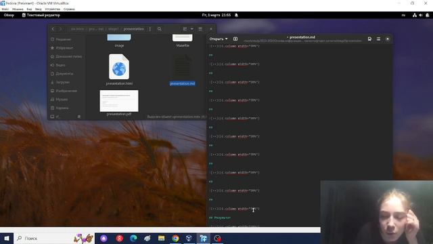Click the network icon in the GNOME top bar
433x244 pixels.
click(x=415, y=15)
